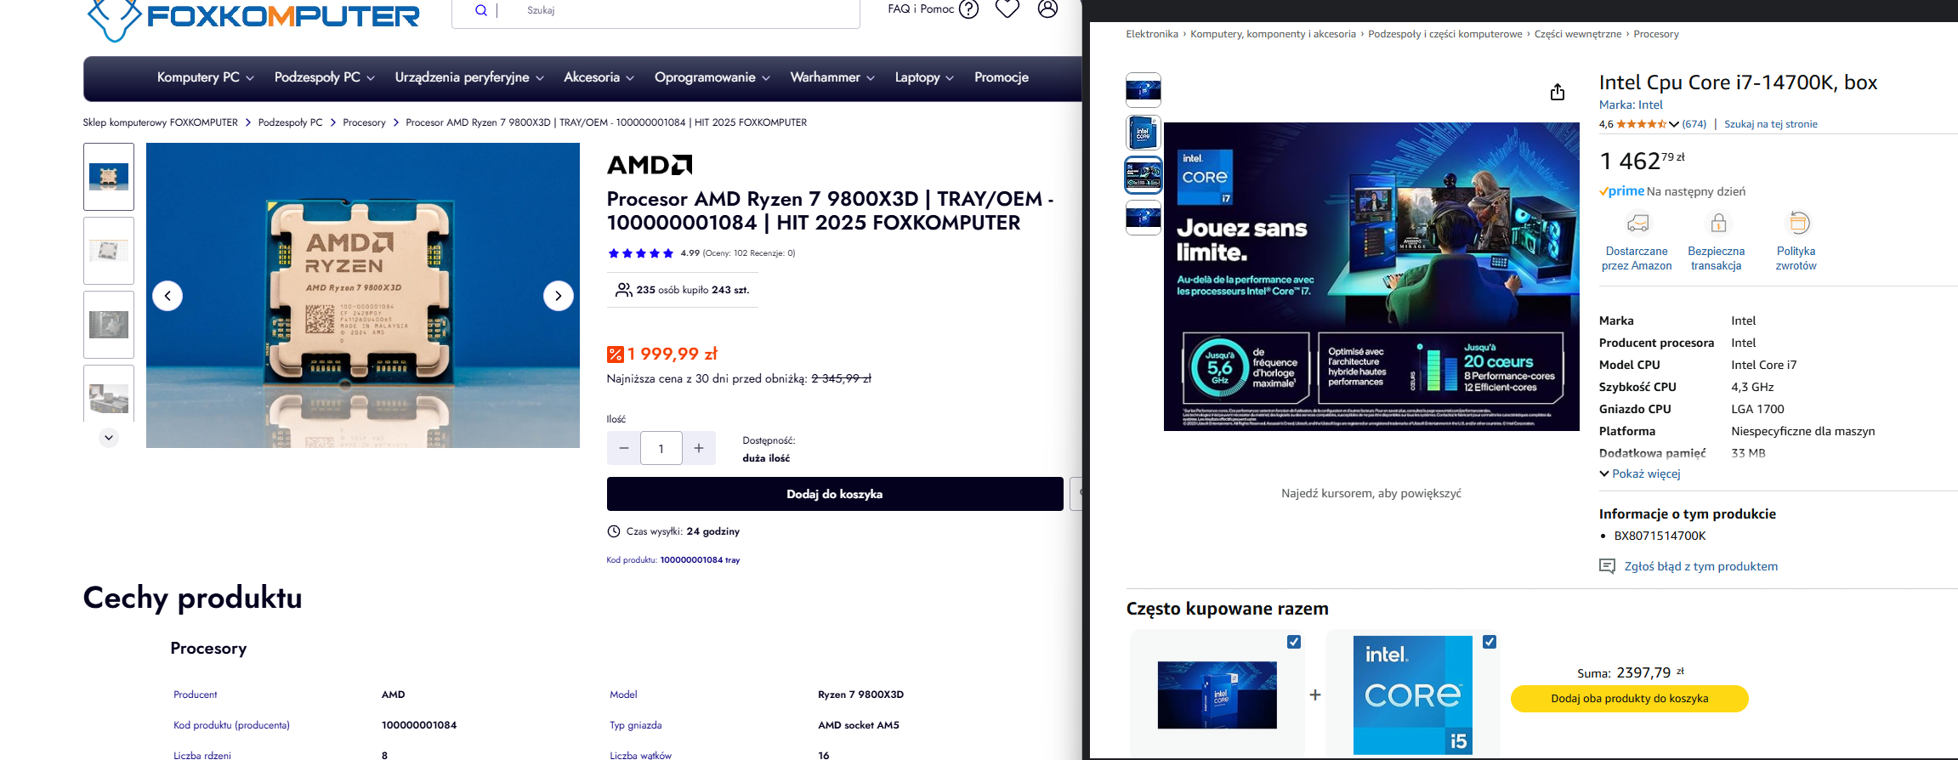Click the Typ gniazda specification link
The height and width of the screenshot is (760, 1958).
coord(636,725)
